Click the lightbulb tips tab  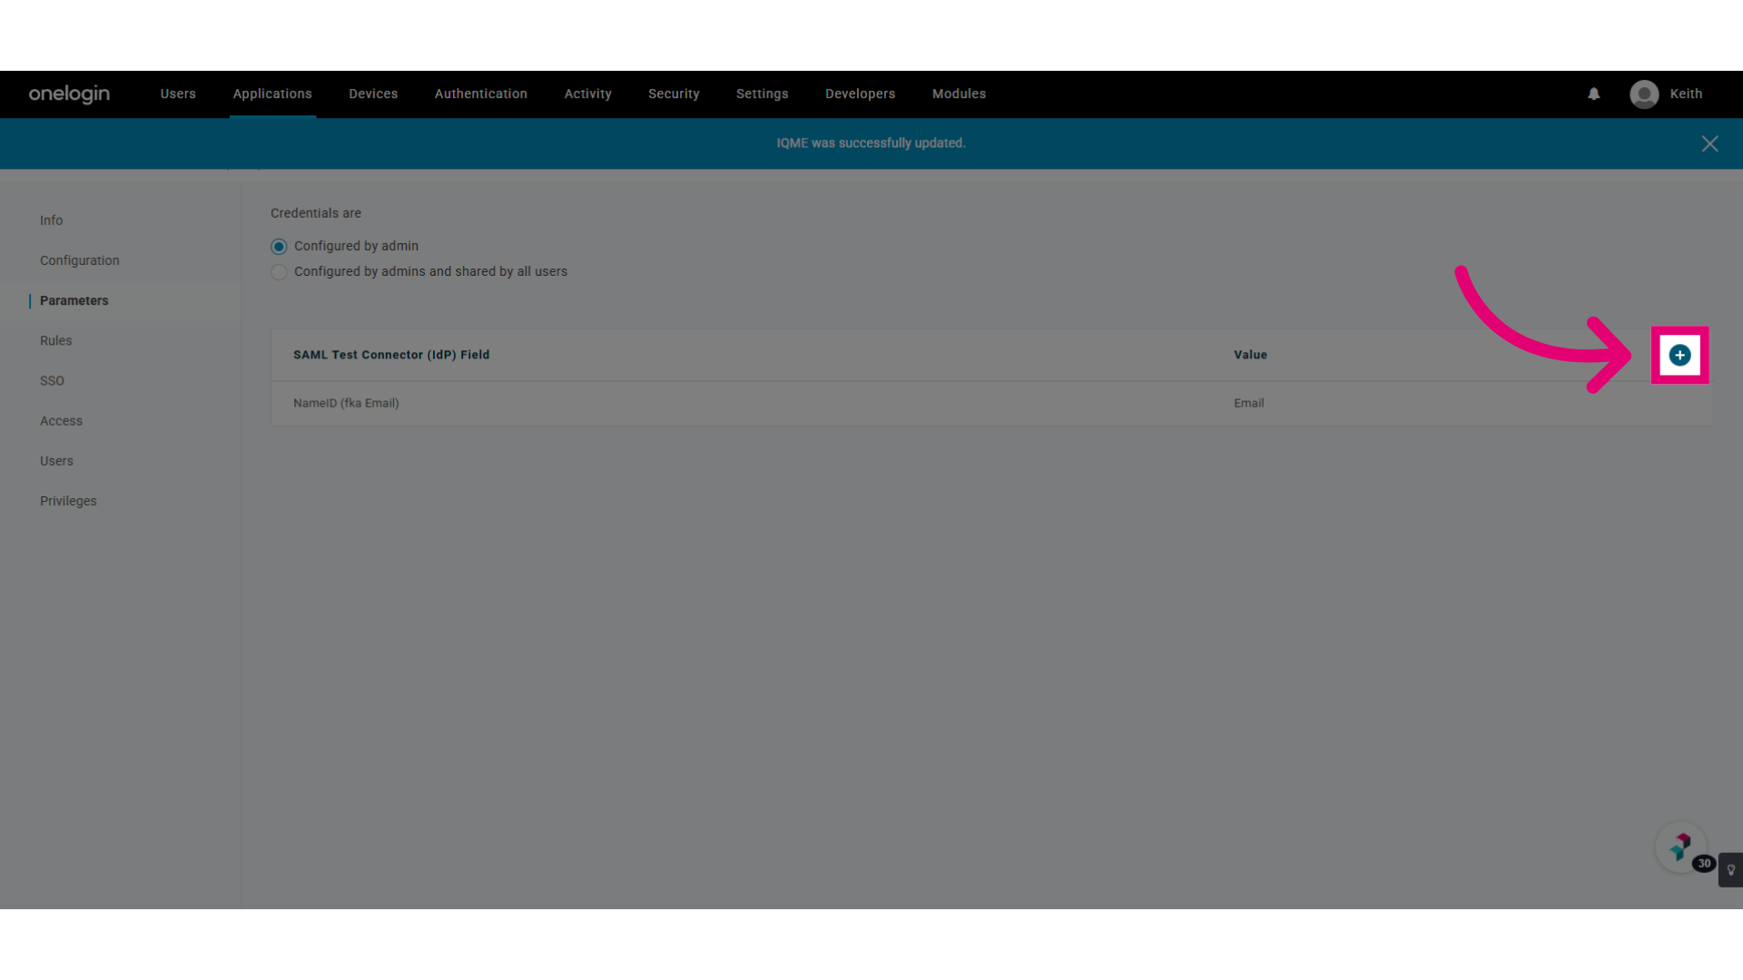(1730, 869)
